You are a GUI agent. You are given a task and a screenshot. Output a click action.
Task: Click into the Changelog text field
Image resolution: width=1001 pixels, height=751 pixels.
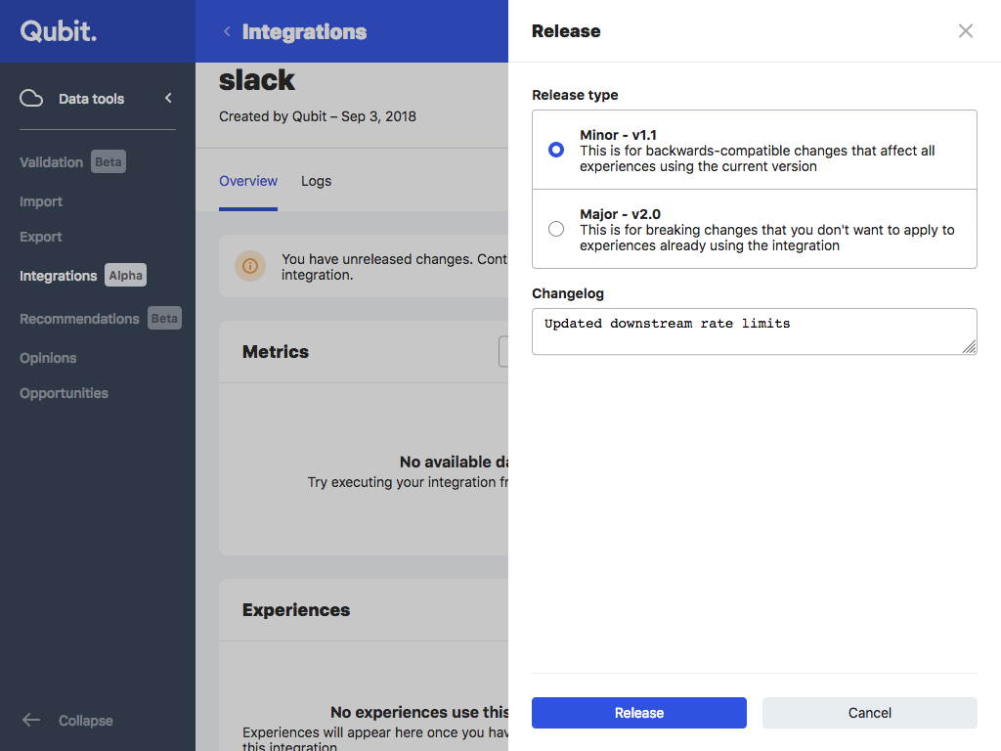click(754, 331)
